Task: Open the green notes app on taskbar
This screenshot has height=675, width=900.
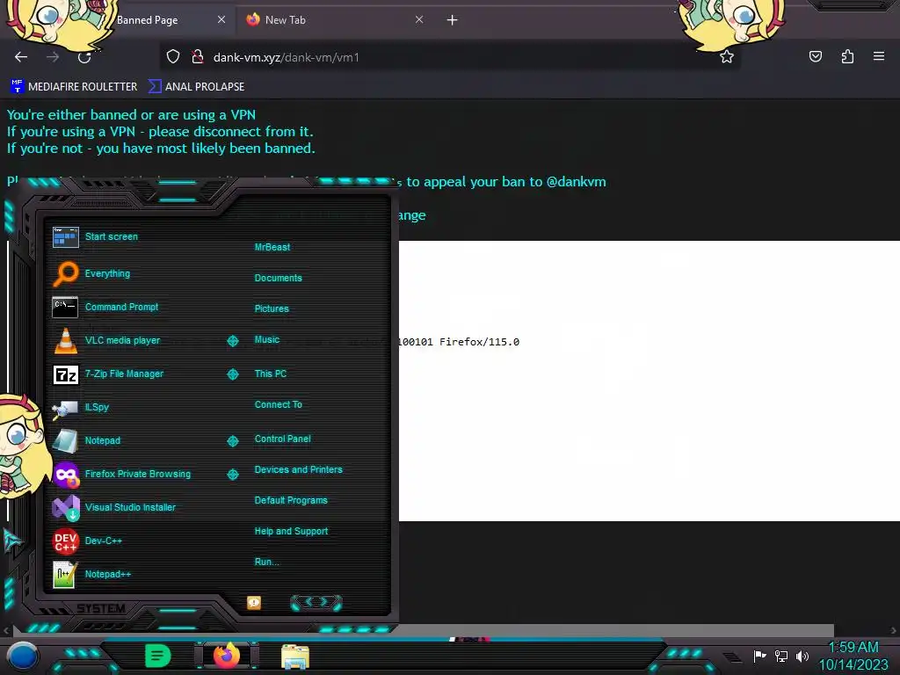Action: click(x=158, y=656)
